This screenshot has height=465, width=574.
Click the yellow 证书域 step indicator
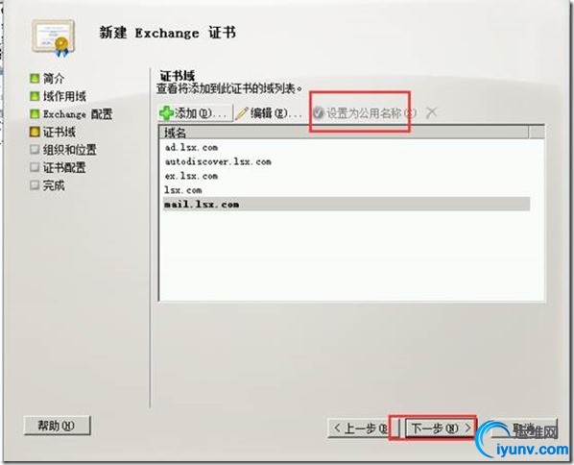[35, 132]
